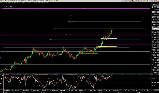
Task: Click the 1700.00 price axis label
Action: tap(155, 57)
